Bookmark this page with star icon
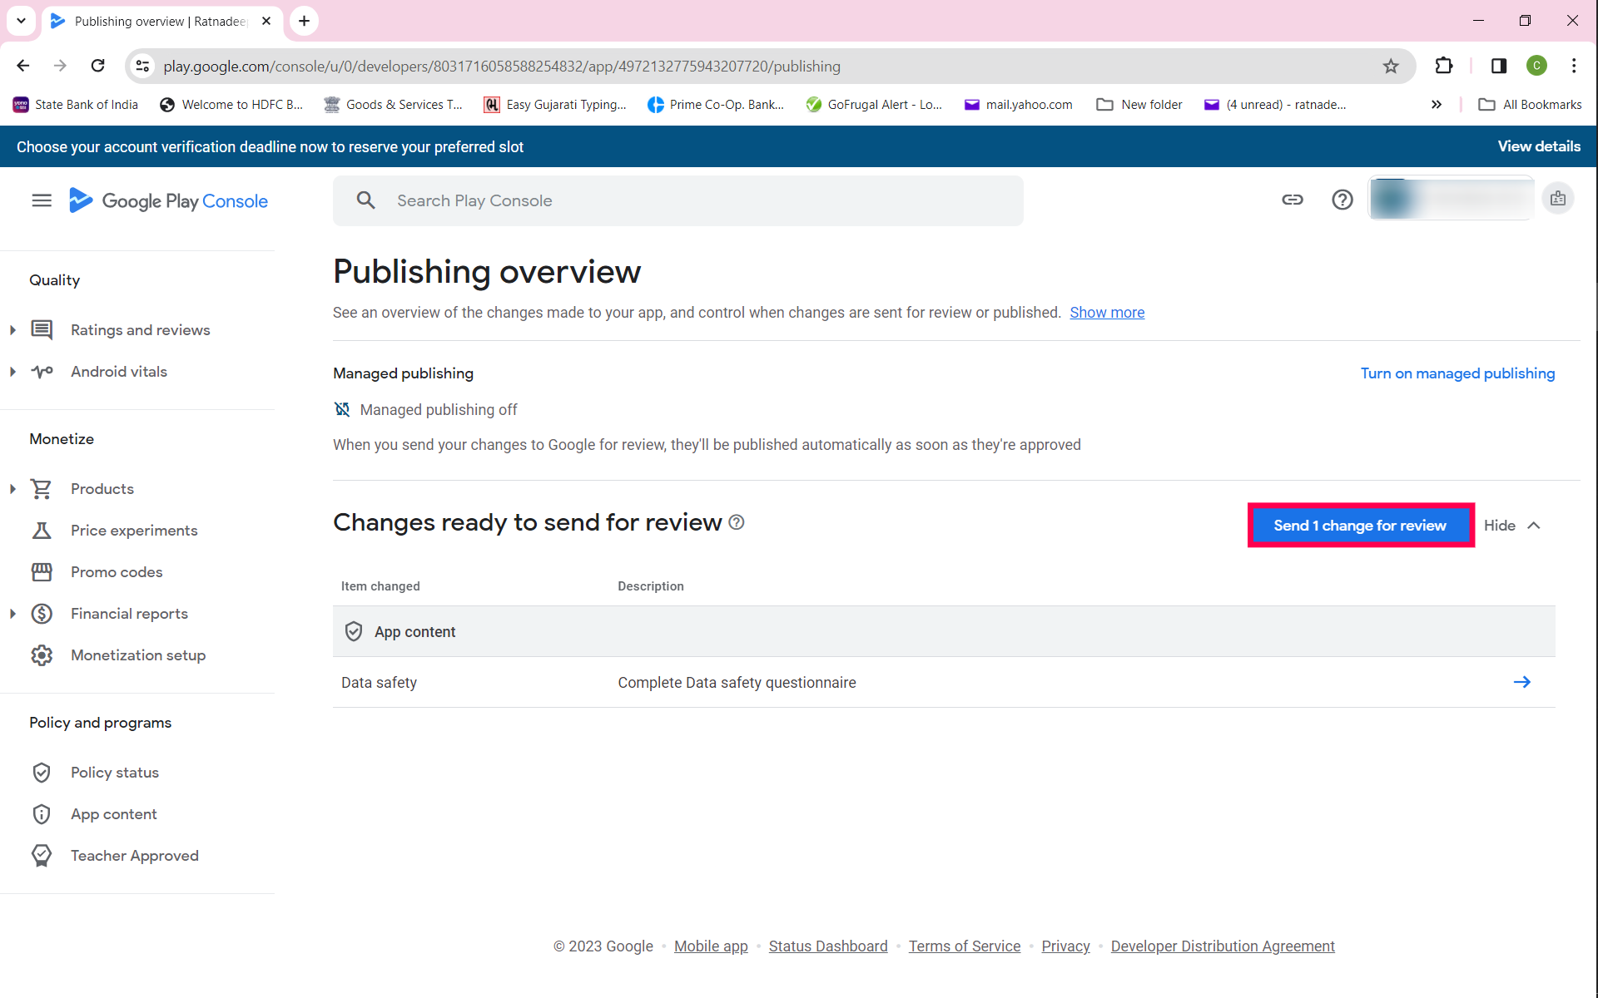The height and width of the screenshot is (998, 1598). (1391, 66)
